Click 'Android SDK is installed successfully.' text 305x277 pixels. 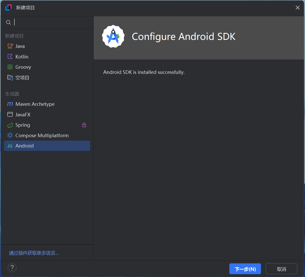[144, 72]
